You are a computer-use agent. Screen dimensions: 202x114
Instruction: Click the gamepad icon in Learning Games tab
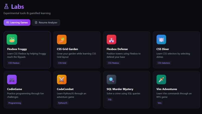pyautogui.click(x=8, y=23)
